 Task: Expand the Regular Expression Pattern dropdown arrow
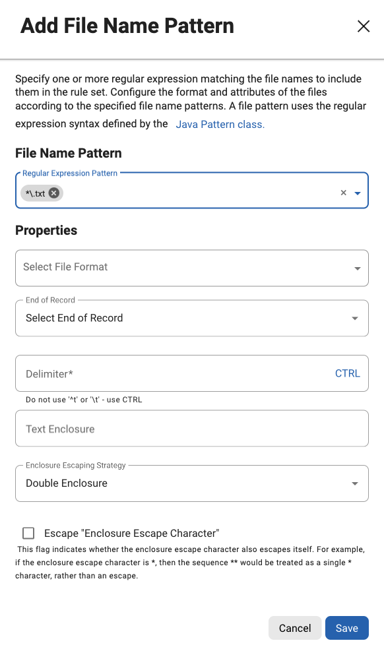pyautogui.click(x=358, y=193)
